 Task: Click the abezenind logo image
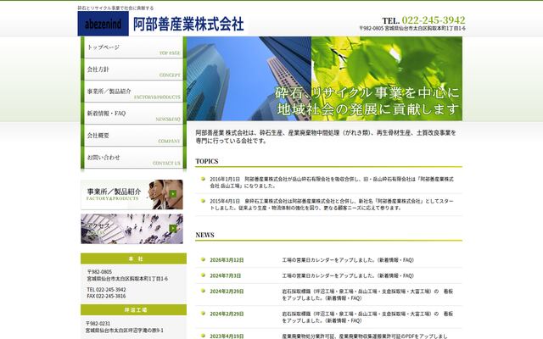pos(104,24)
